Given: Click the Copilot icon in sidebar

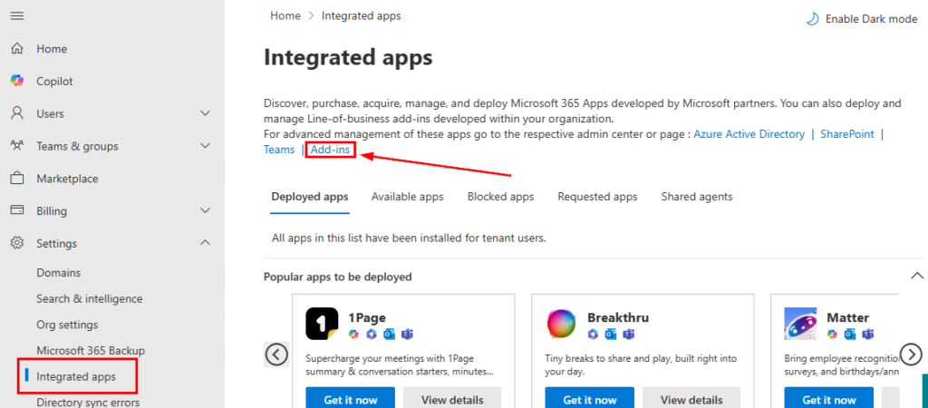Looking at the screenshot, I should pos(17,81).
